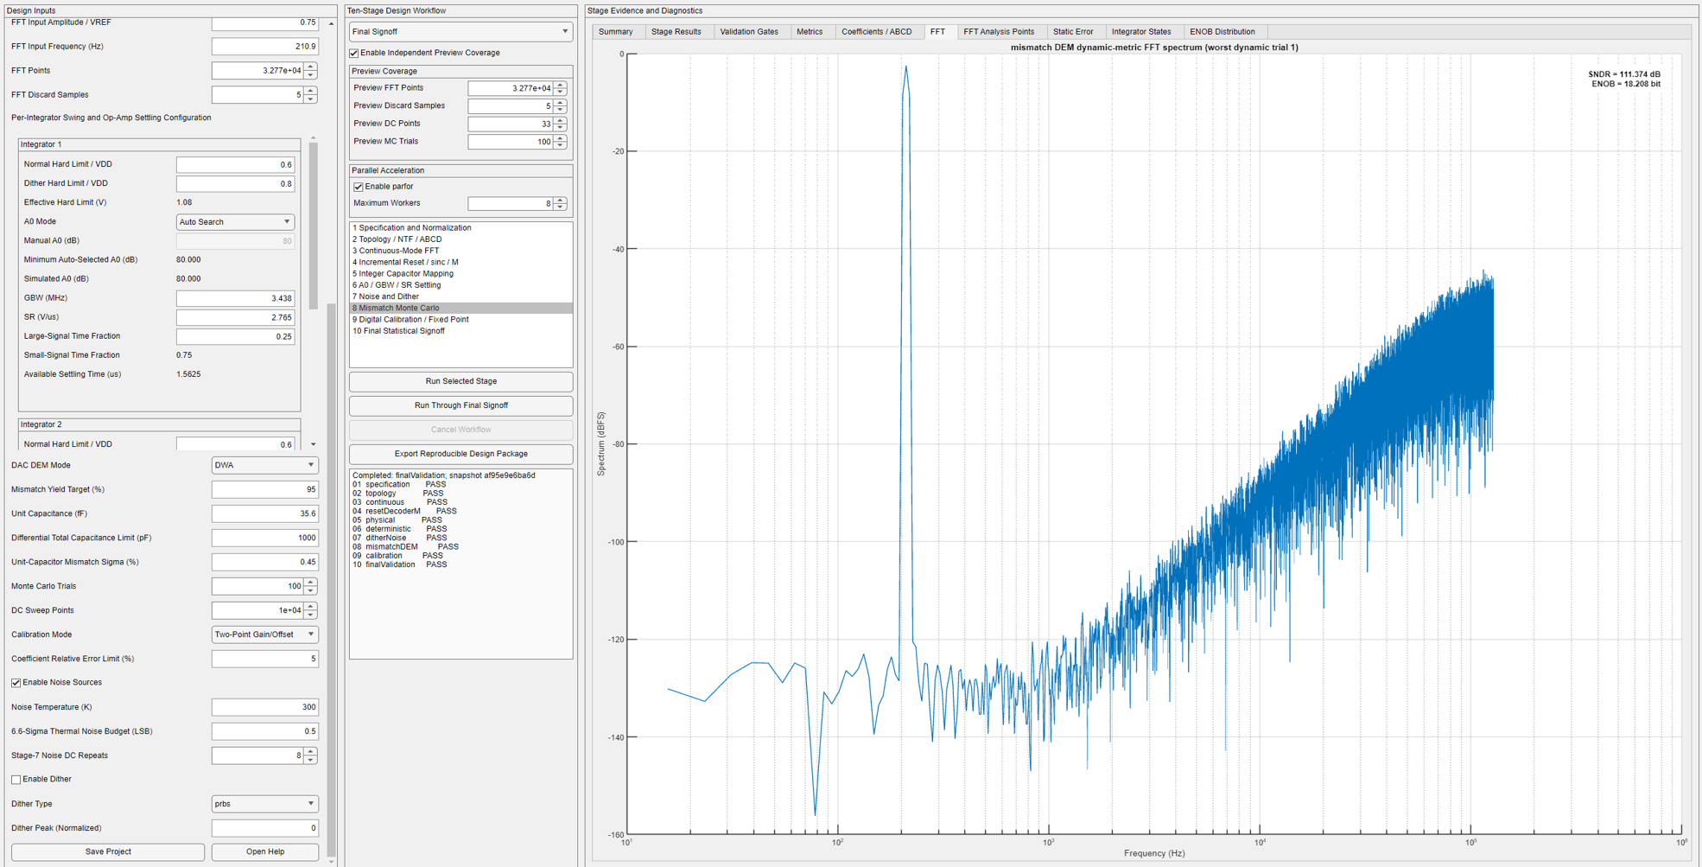Toggle the Enable parfor checkbox
1702x867 pixels.
tap(359, 187)
